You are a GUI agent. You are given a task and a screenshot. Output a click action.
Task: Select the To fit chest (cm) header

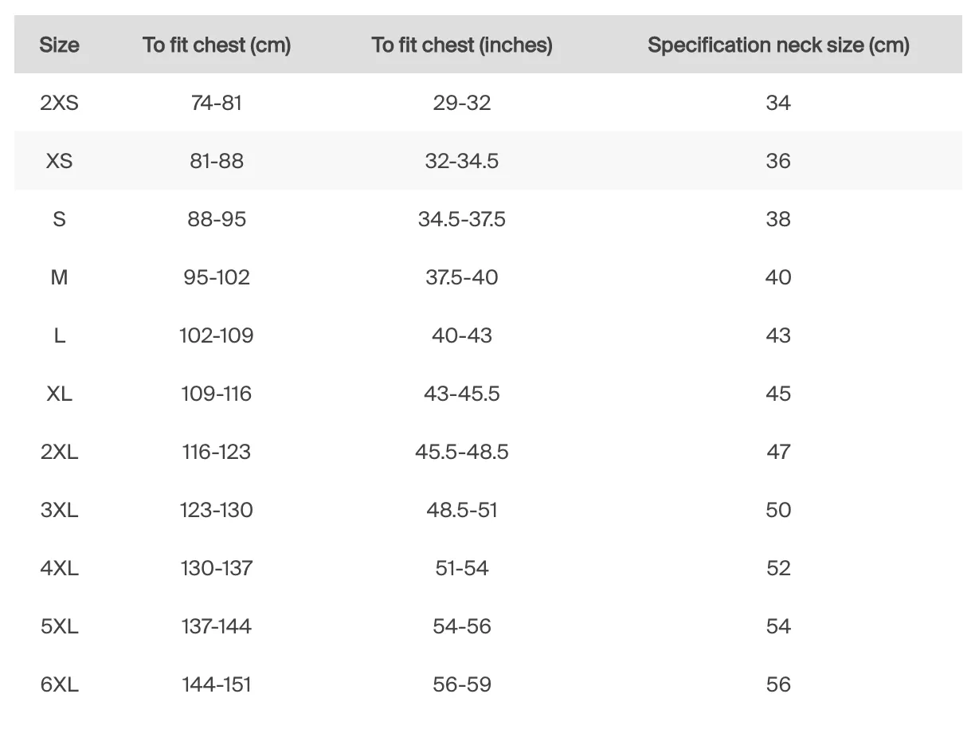(217, 45)
